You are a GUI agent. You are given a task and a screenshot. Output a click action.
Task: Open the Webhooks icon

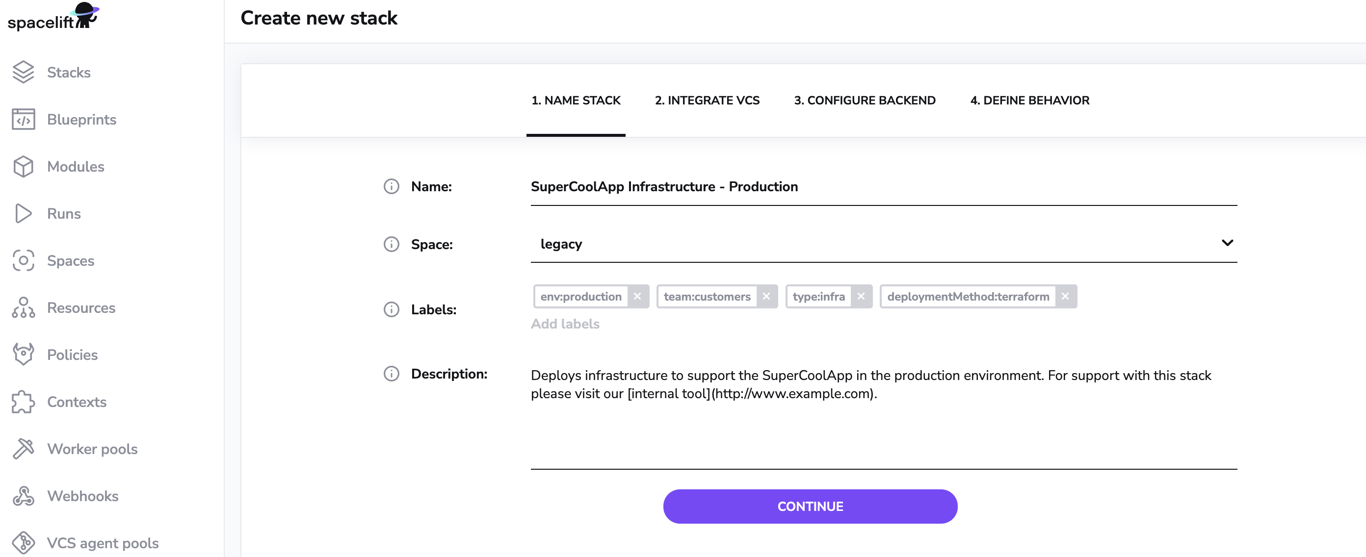[x=24, y=496]
